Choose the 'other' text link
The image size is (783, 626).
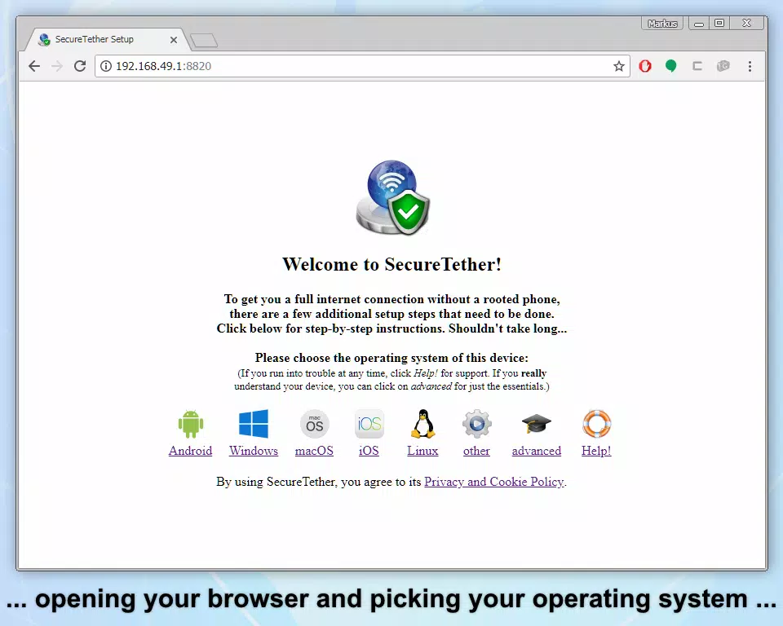(476, 451)
